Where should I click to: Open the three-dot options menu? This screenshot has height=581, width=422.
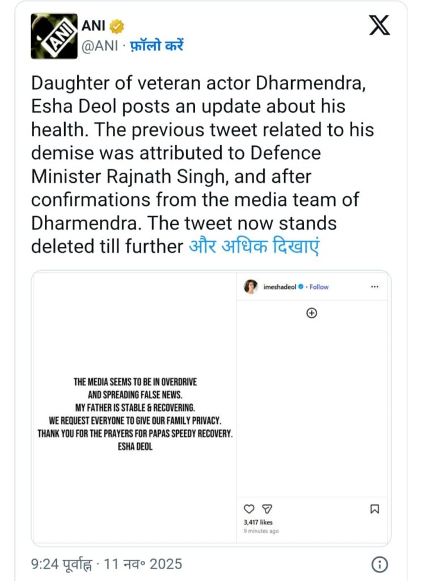[x=374, y=287]
